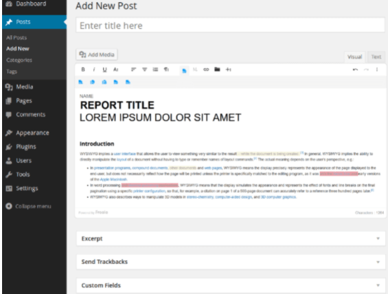Viewport: 388px width, 294px height.
Task: Open the paragraph format icon
Action: coord(166,69)
